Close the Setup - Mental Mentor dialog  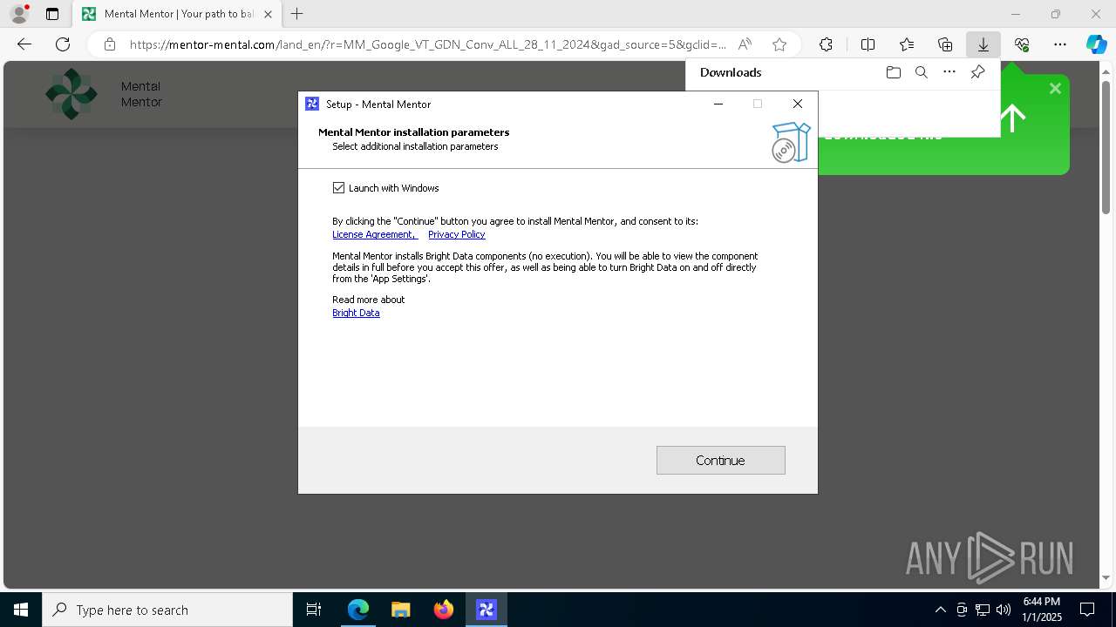coord(798,104)
